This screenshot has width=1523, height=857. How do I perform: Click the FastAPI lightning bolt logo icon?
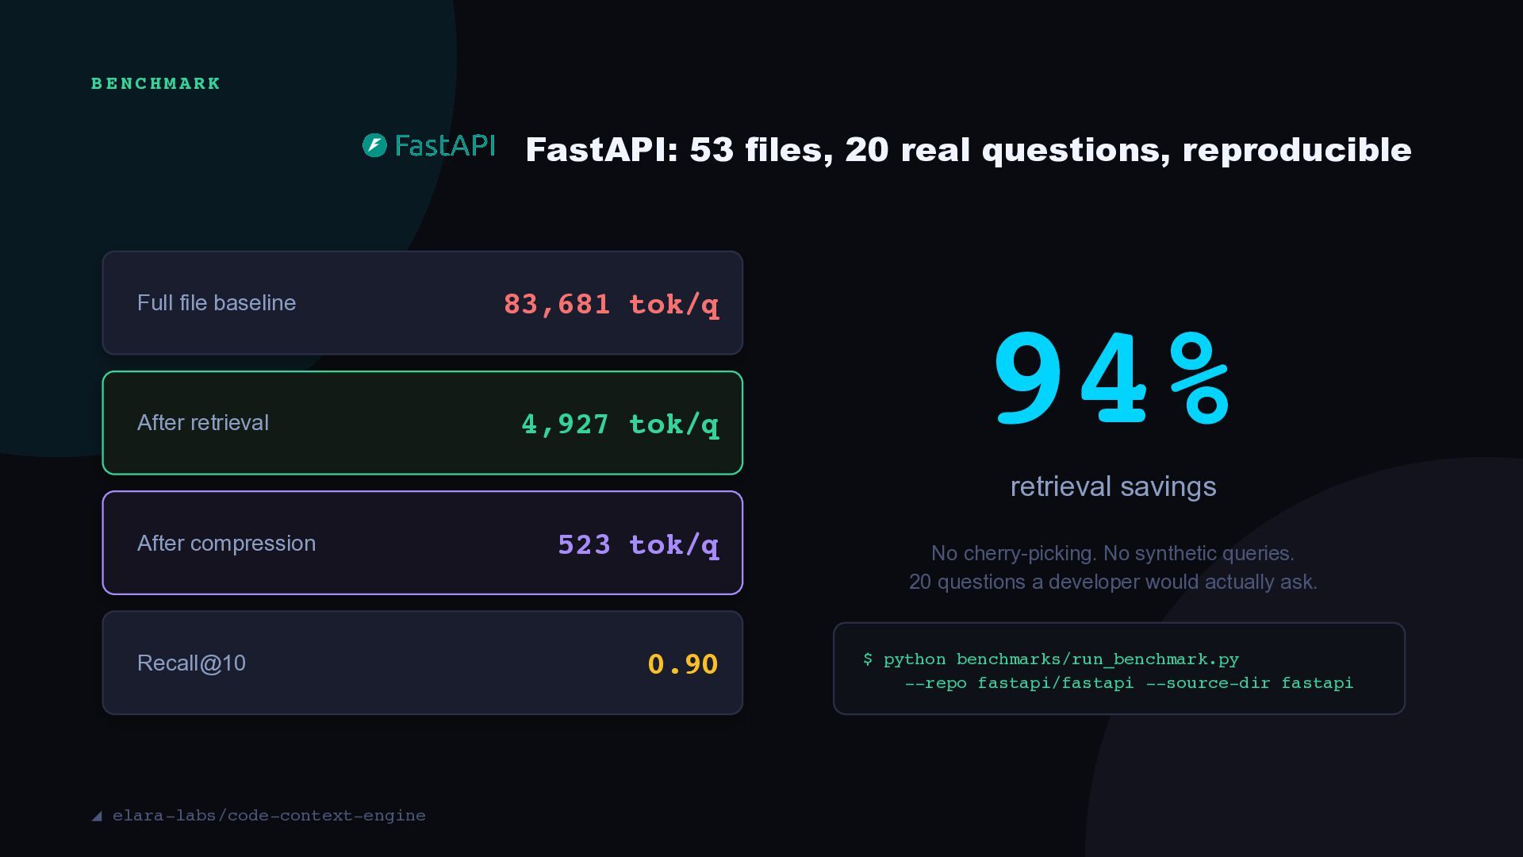point(374,145)
